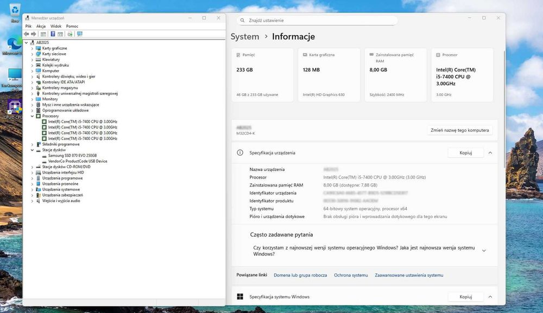Expand the Windows version FAQ question
Screen dimensions: 543x313
click(x=484, y=251)
